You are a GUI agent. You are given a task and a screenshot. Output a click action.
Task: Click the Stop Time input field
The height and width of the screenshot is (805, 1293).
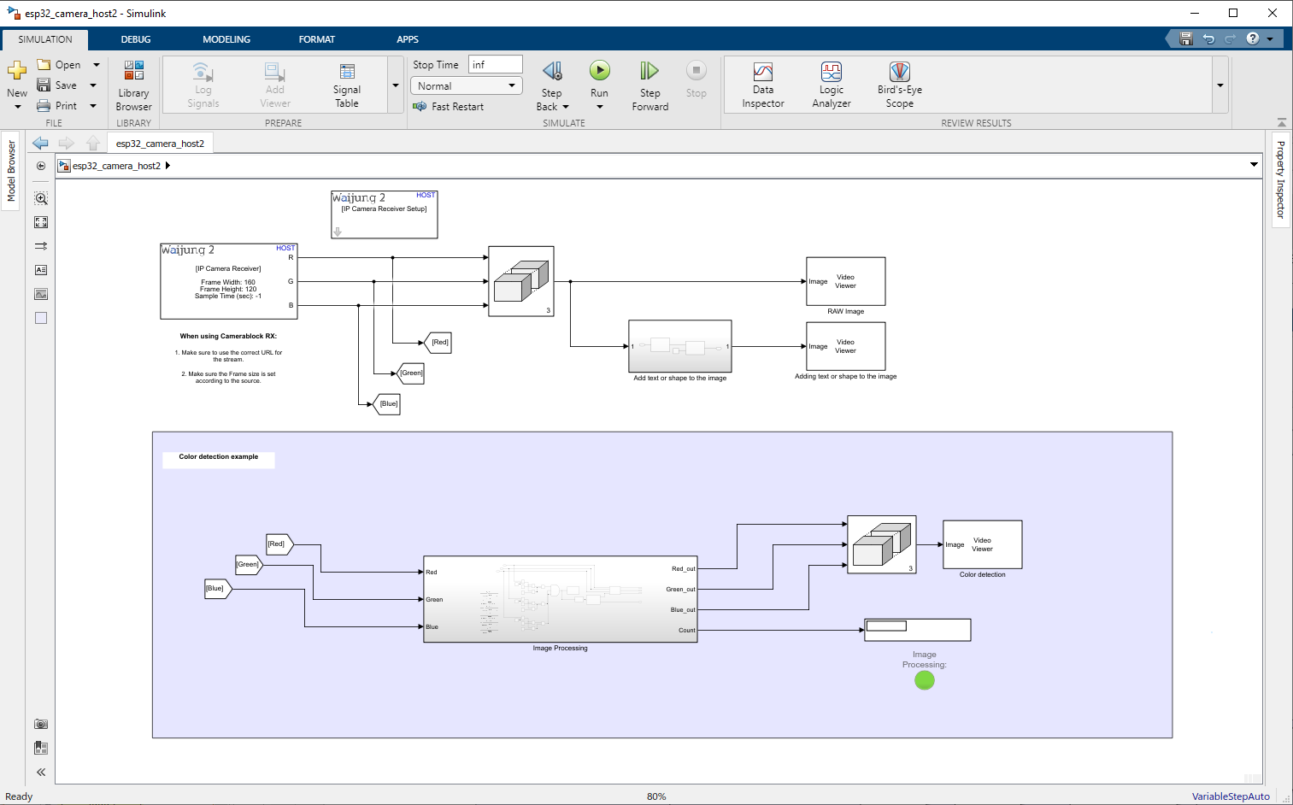(495, 65)
